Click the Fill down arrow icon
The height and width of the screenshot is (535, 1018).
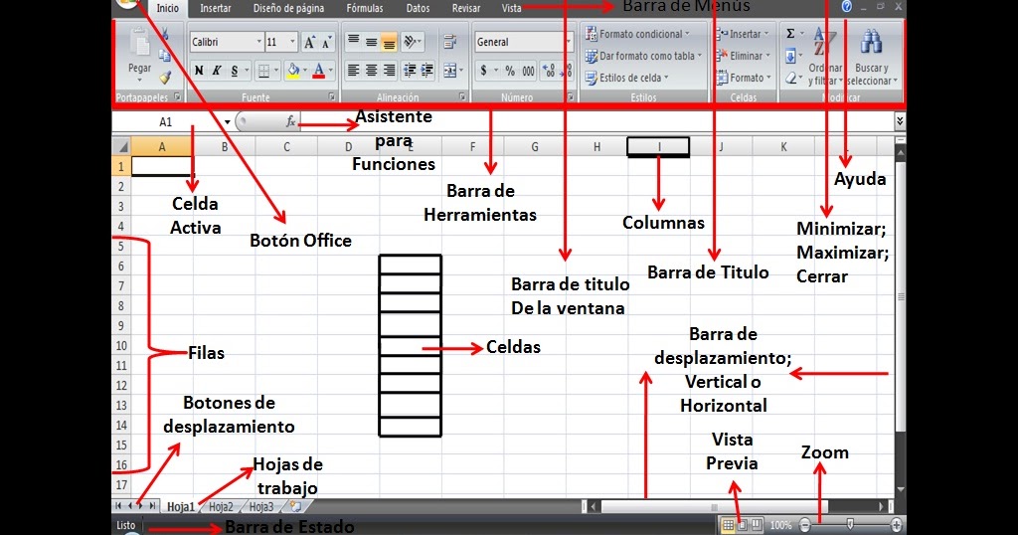pyautogui.click(x=790, y=57)
